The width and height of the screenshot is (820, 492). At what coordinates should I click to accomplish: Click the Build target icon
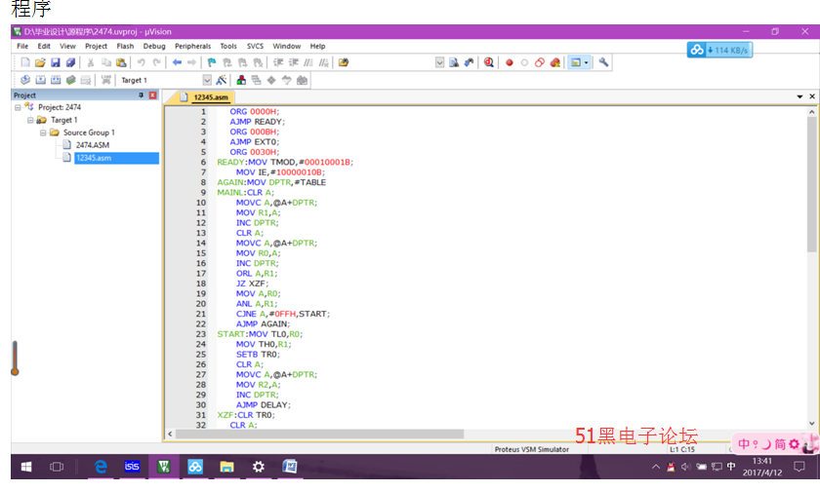(x=40, y=80)
